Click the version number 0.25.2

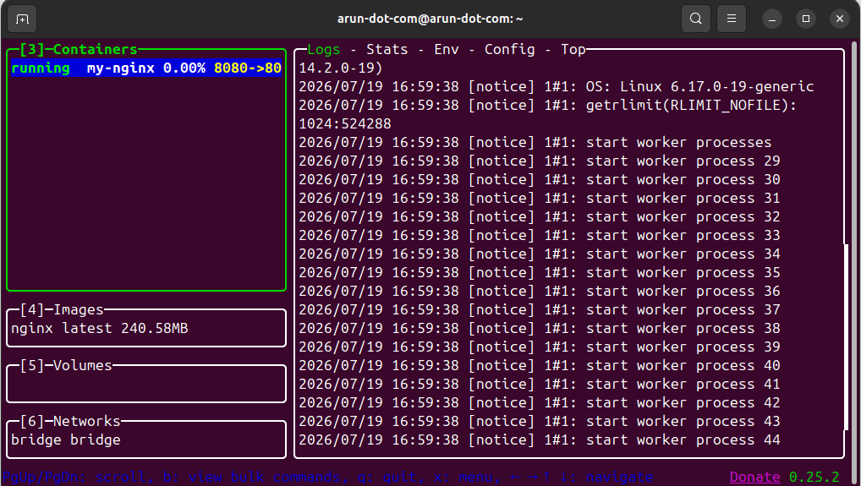[814, 478]
